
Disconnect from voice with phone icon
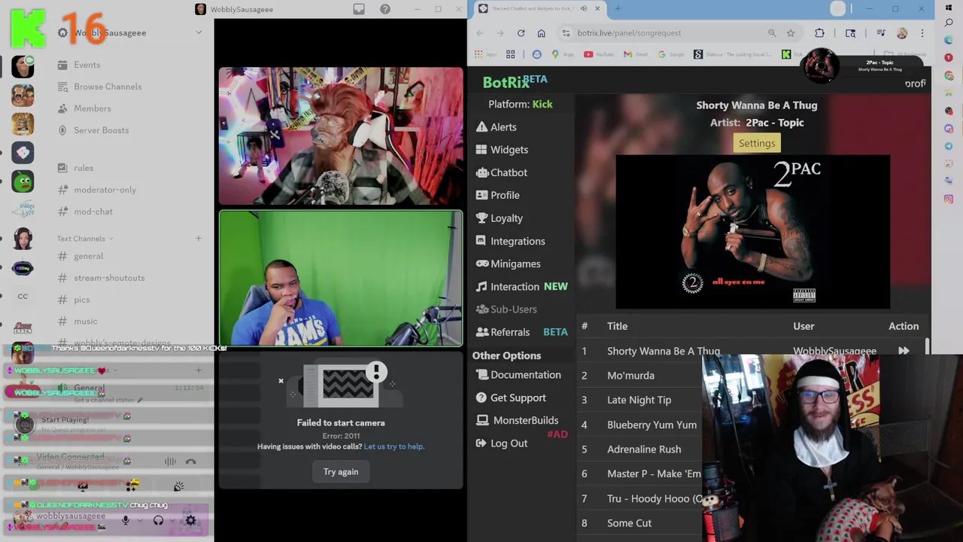(x=190, y=461)
